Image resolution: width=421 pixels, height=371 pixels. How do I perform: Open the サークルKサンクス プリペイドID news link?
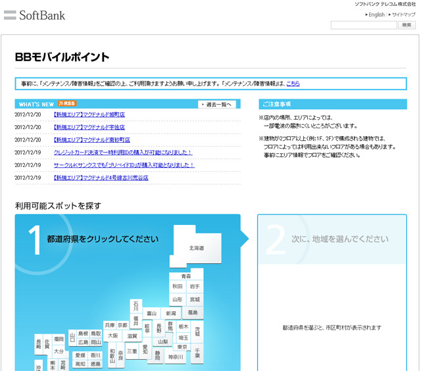[124, 165]
